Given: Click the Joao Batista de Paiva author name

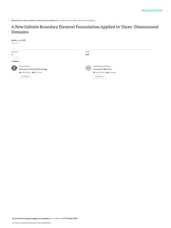Looking at the screenshot, I should tap(101, 66).
